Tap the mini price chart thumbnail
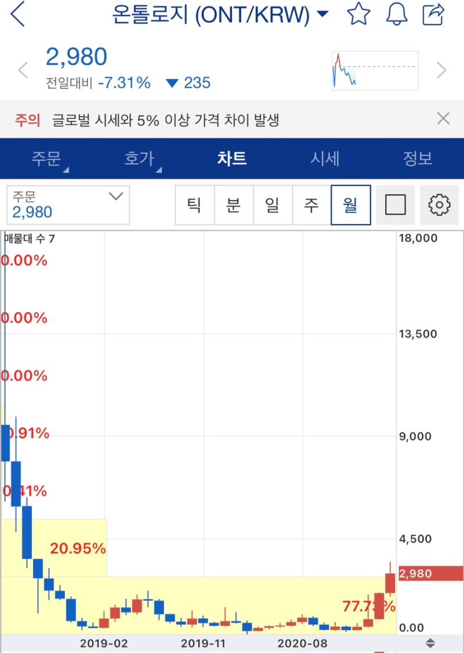The image size is (464, 653). pyautogui.click(x=374, y=70)
